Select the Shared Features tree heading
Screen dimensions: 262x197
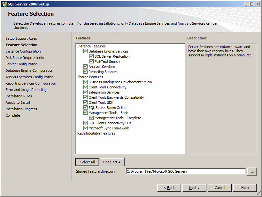coord(90,77)
